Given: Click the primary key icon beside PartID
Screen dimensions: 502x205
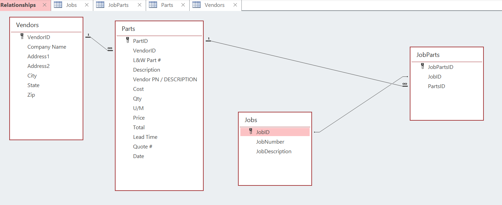Looking at the screenshot, I should [x=128, y=40].
